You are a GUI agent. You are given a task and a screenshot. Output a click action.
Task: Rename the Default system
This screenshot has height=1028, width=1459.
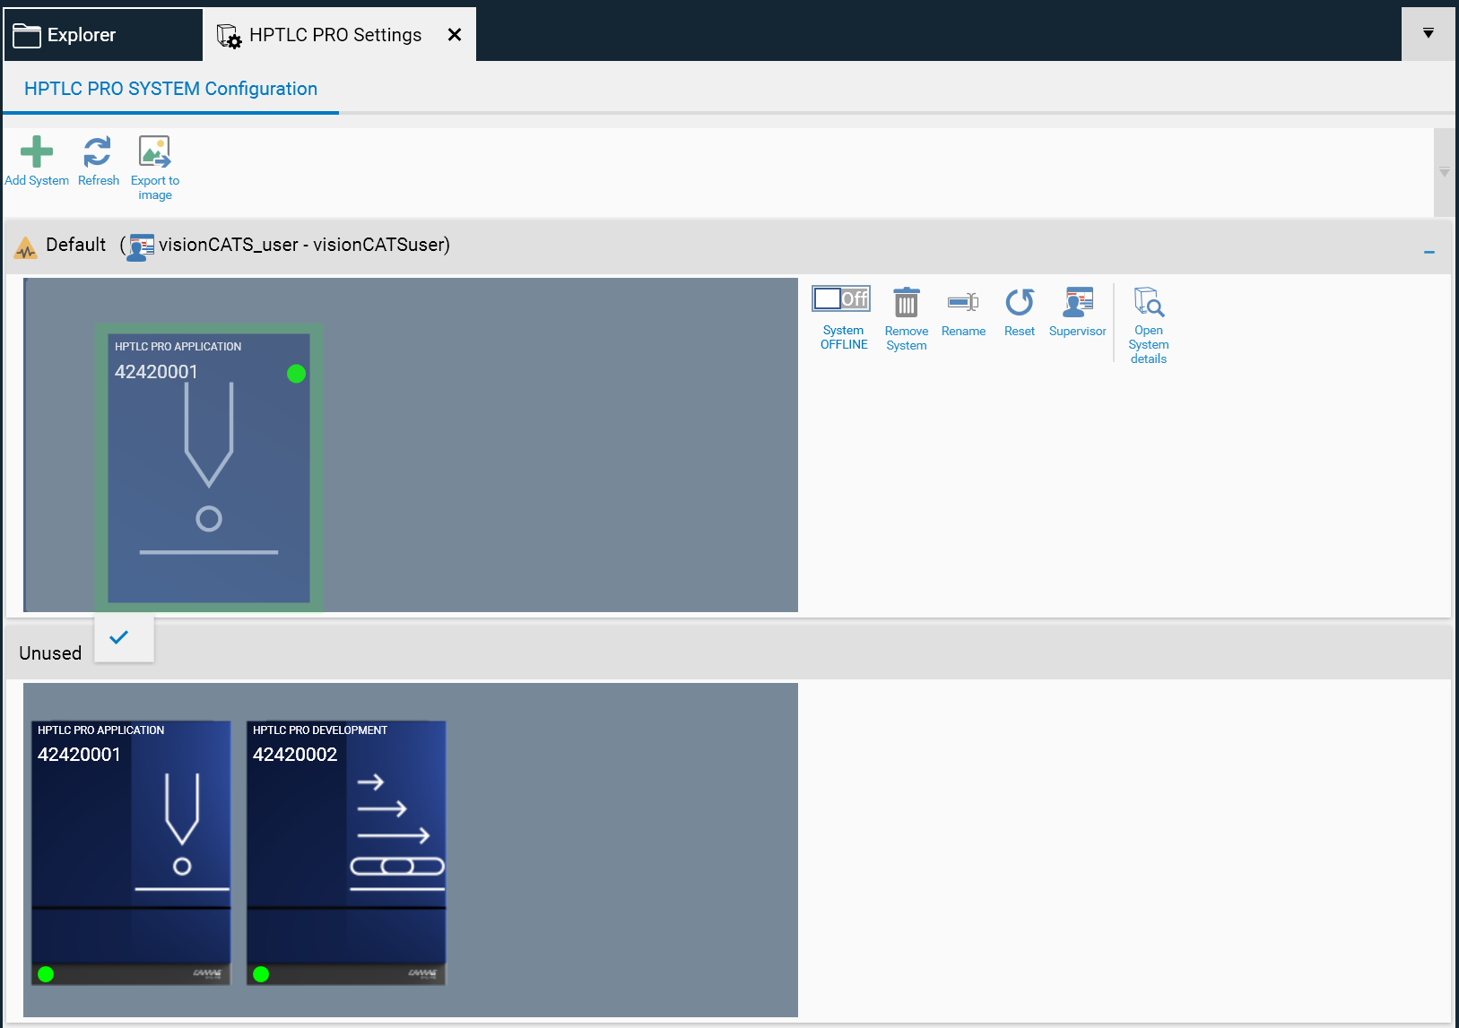tap(963, 304)
